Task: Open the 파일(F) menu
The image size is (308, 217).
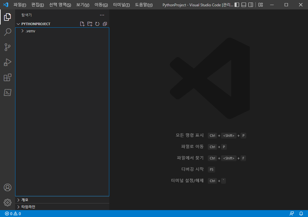Action: [x=20, y=5]
